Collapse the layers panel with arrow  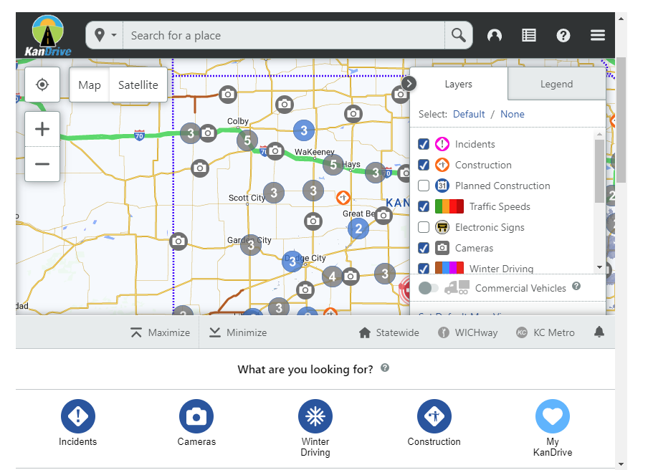point(409,83)
